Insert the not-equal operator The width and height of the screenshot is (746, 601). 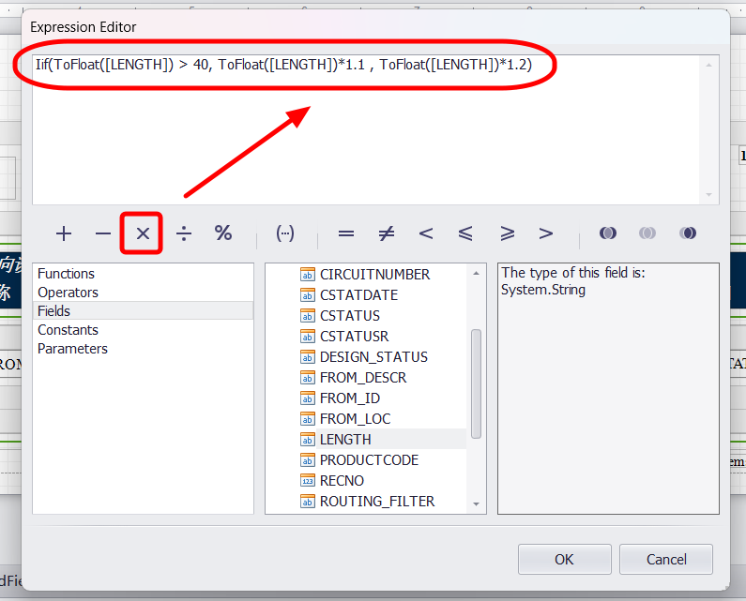[x=387, y=233]
